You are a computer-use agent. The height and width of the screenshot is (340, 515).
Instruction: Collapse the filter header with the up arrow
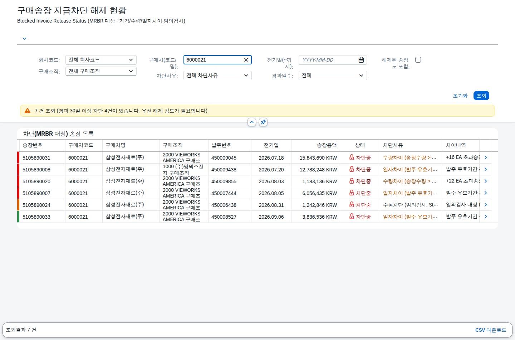click(252, 122)
